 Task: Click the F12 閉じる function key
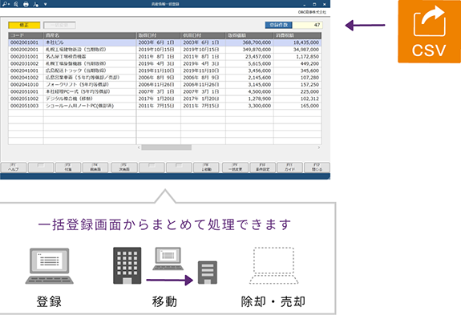[x=317, y=168]
